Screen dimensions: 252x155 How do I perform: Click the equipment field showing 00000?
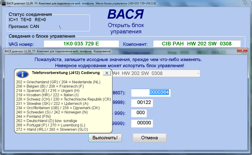(x=142, y=123)
